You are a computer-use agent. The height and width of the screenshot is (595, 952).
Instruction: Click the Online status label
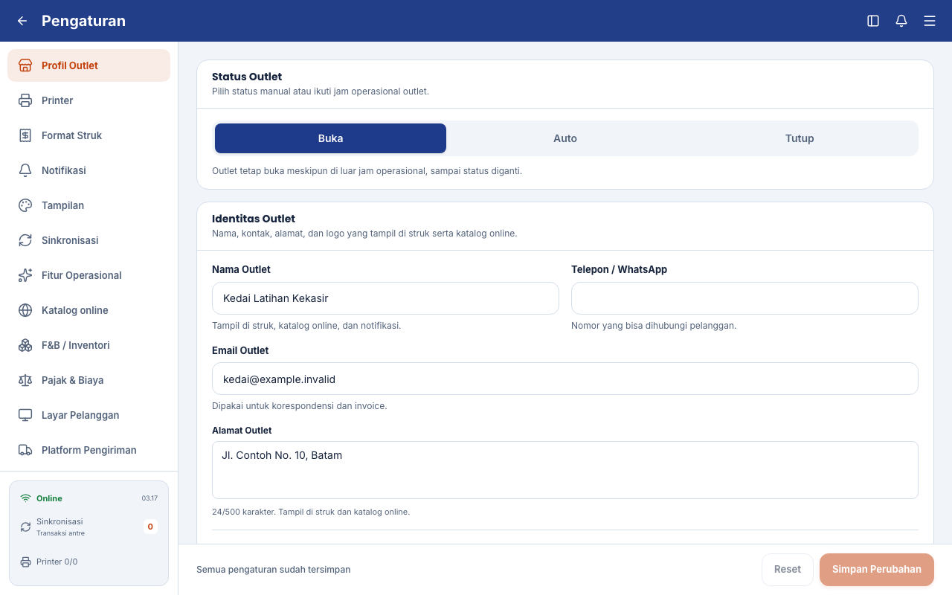tap(49, 498)
